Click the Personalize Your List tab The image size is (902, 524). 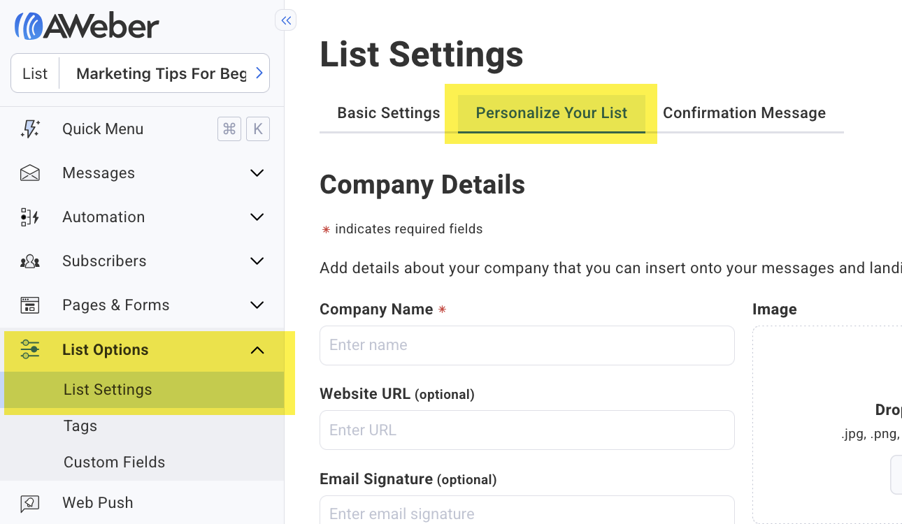pos(551,112)
